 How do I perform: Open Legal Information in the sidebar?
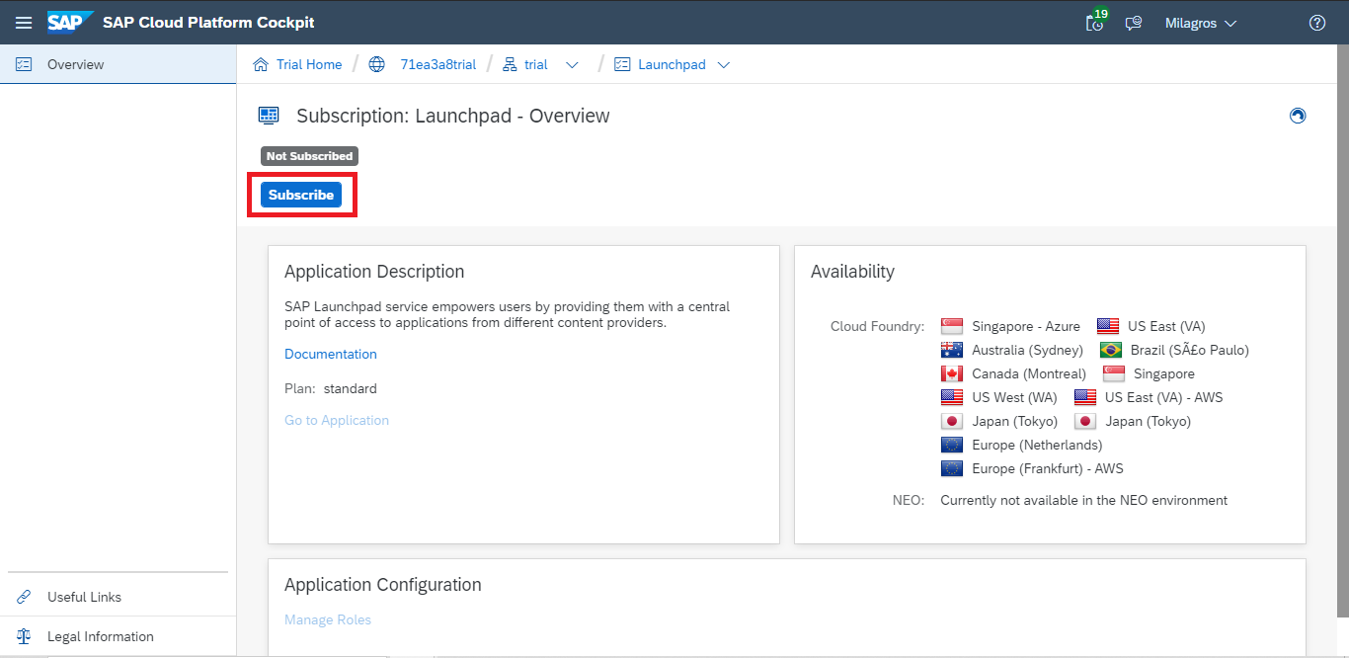pyautogui.click(x=100, y=636)
